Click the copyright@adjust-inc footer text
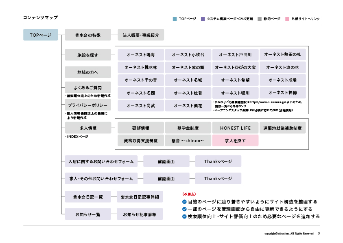 pyautogui.click(x=289, y=234)
